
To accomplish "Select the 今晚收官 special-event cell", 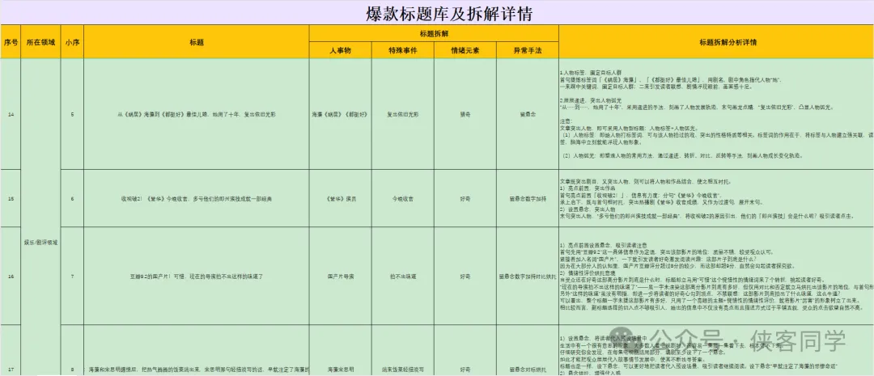I will 402,198.
